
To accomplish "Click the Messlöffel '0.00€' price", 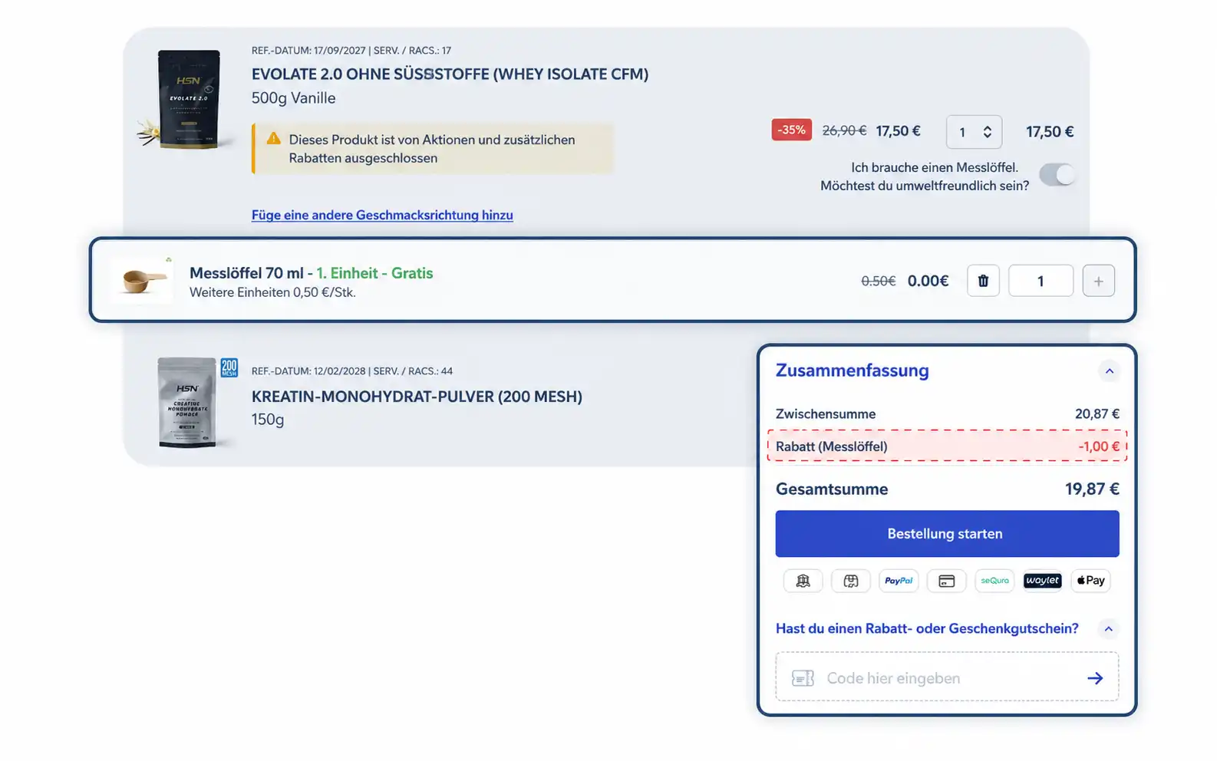I will [x=928, y=281].
